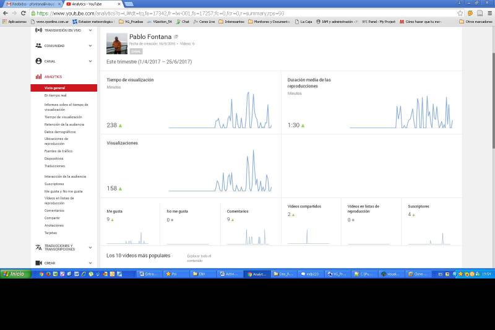Click the browser back arrow

[x=6, y=13]
